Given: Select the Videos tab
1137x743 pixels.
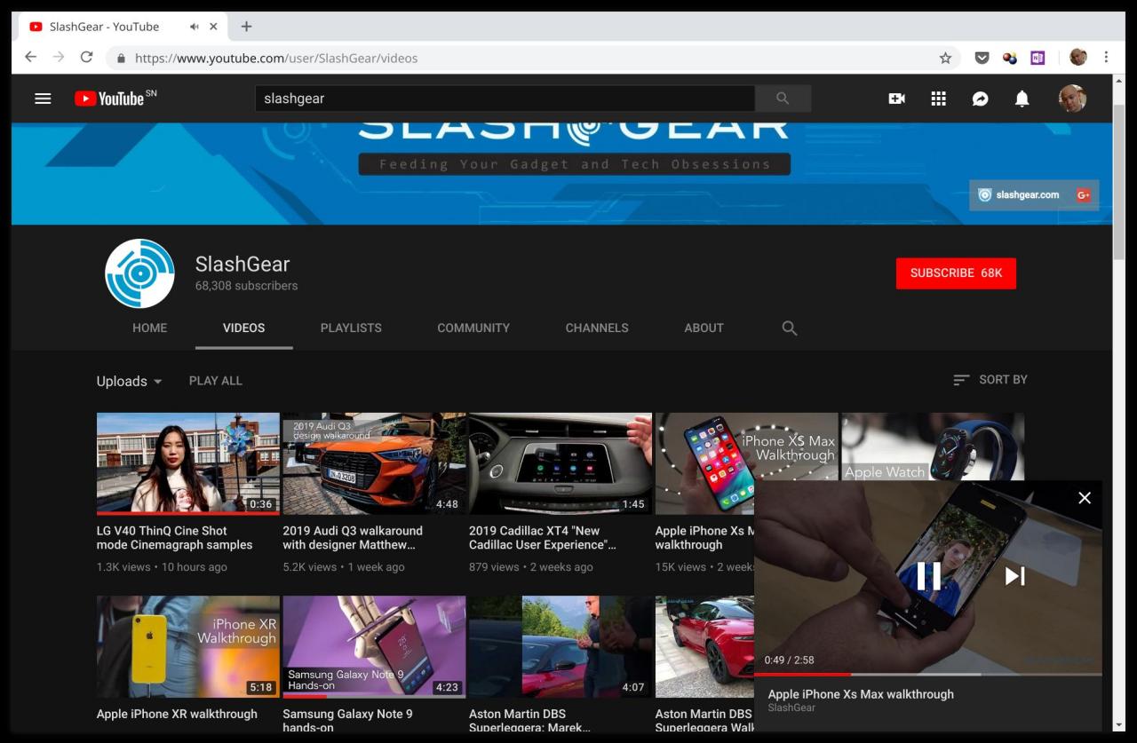Looking at the screenshot, I should [x=243, y=328].
